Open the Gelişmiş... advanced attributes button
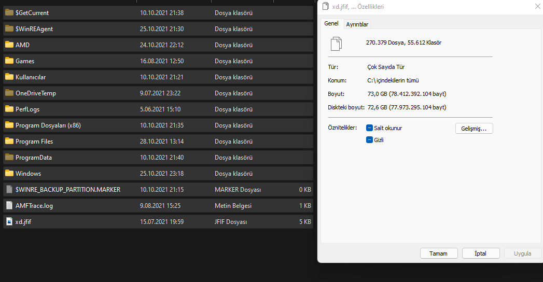Viewport: 543px width, 282px height. (x=474, y=129)
